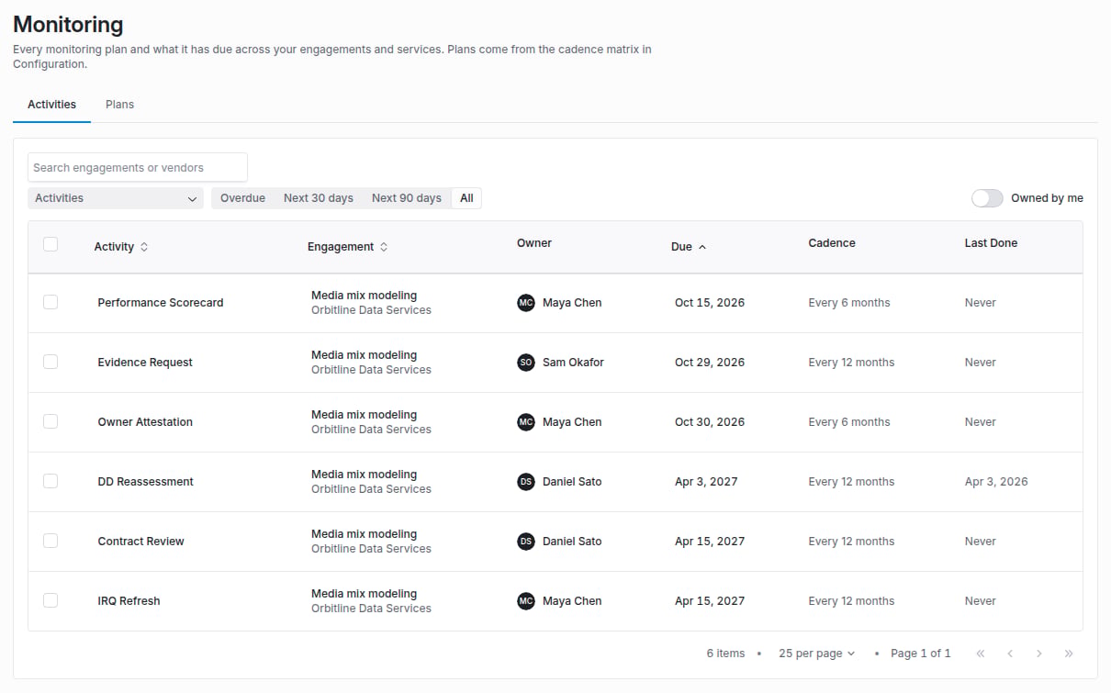Click the Apr 3, 2027 due date
The width and height of the screenshot is (1111, 693).
pyautogui.click(x=706, y=482)
